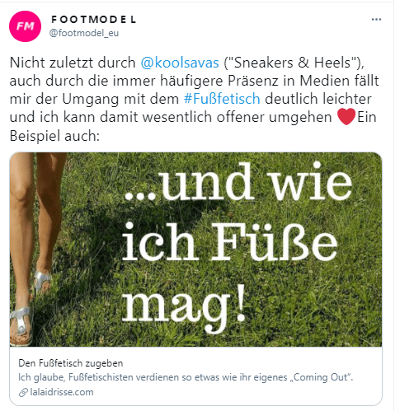Visit the @koolsavas mention

(180, 63)
